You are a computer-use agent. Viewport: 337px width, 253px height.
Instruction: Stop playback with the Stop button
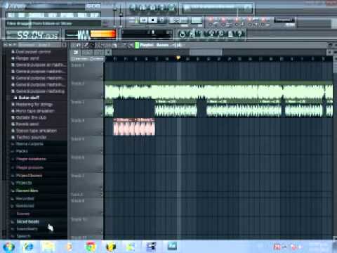152,20
